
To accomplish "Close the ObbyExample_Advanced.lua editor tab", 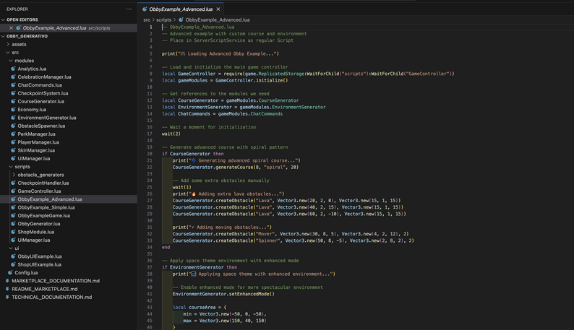I will click(218, 9).
